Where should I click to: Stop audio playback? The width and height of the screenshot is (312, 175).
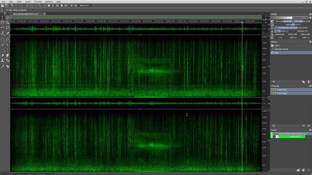pos(49,5)
